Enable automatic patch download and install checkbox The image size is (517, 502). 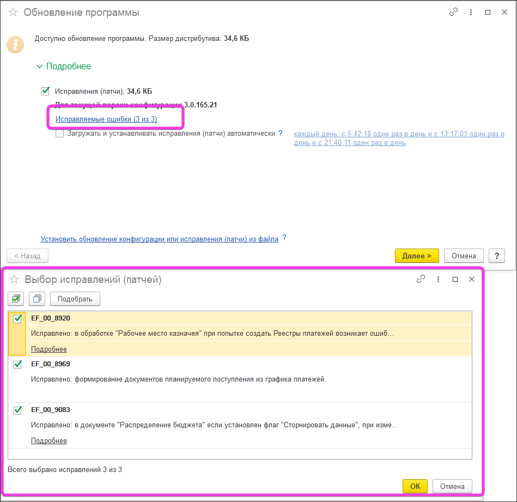click(x=60, y=133)
